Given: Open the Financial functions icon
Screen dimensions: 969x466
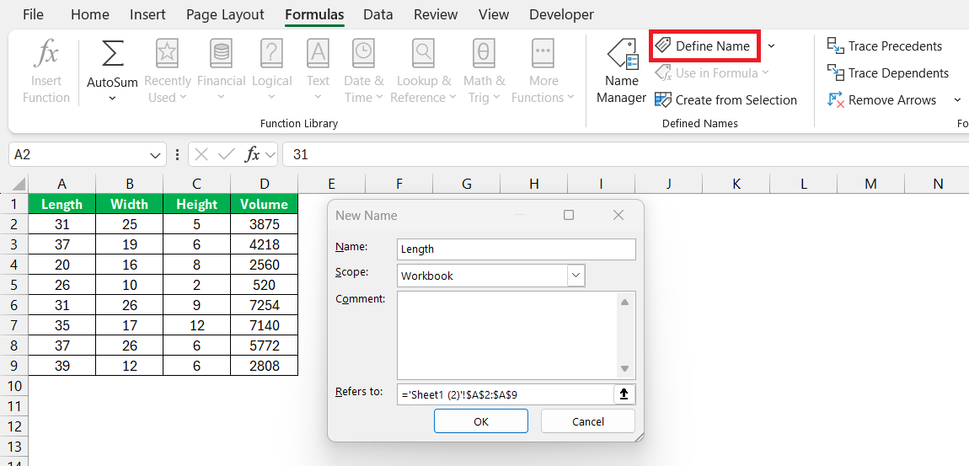Looking at the screenshot, I should 221,54.
